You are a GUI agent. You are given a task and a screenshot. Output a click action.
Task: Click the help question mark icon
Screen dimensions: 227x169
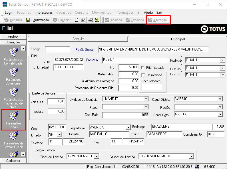pos(97,20)
